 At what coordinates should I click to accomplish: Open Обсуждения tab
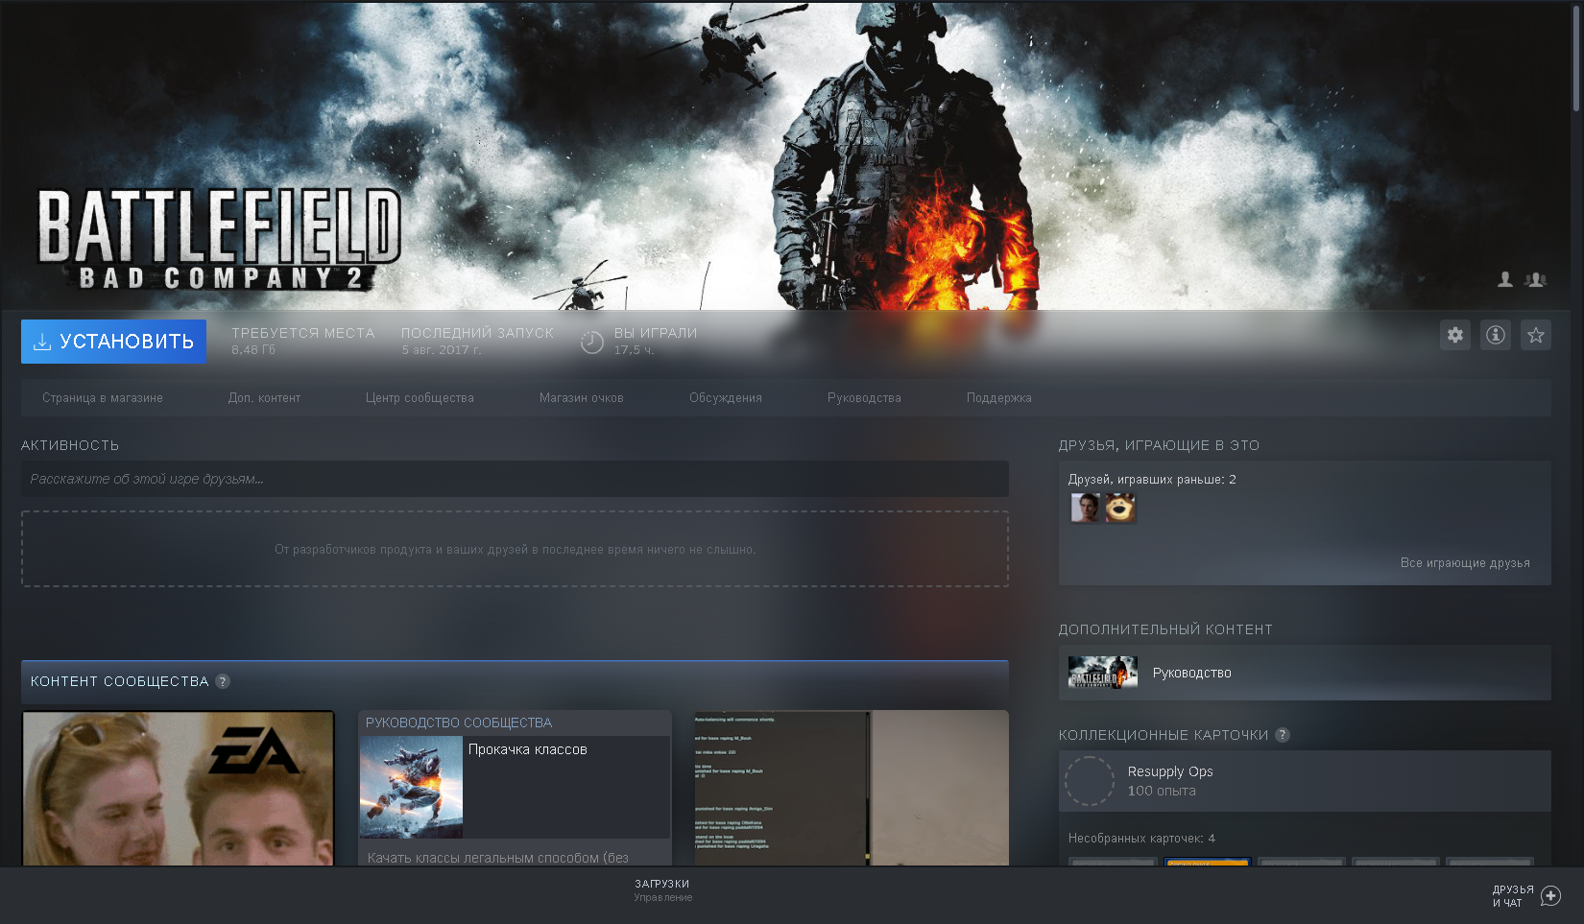click(x=726, y=398)
